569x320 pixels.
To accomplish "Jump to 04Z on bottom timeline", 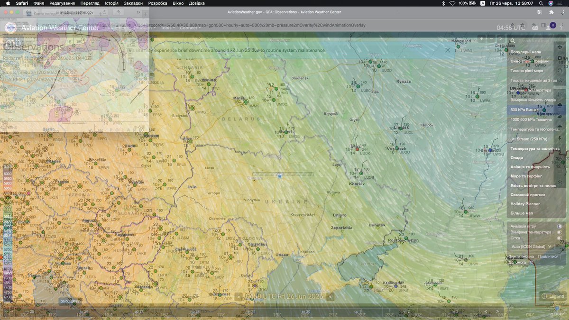I will (530, 314).
